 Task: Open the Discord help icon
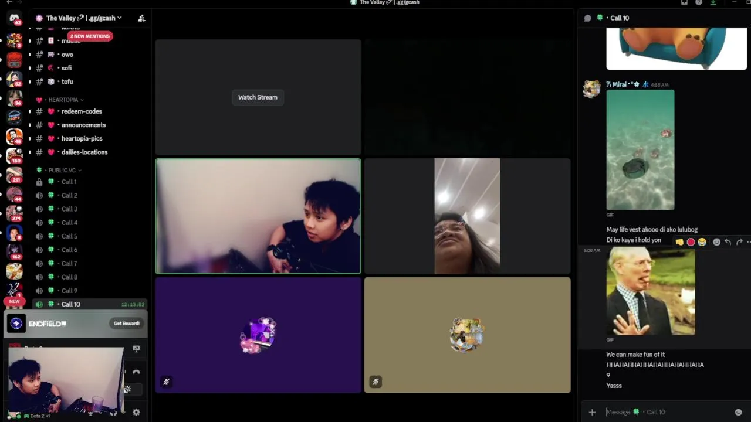(x=698, y=2)
